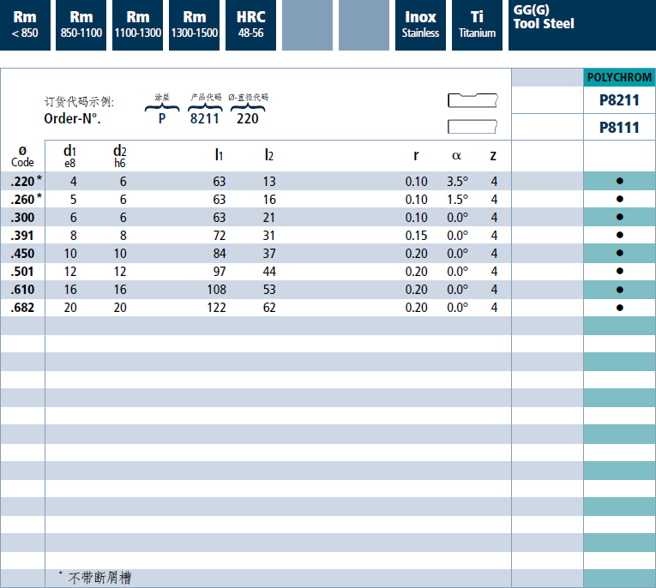This screenshot has height=588, width=656.
Task: Click the r radius column header
Action: click(416, 156)
